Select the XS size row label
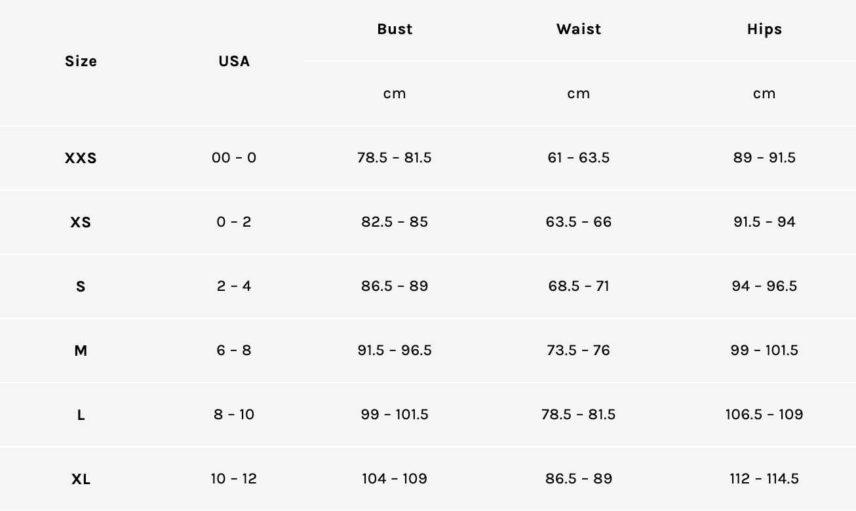 [x=81, y=223]
